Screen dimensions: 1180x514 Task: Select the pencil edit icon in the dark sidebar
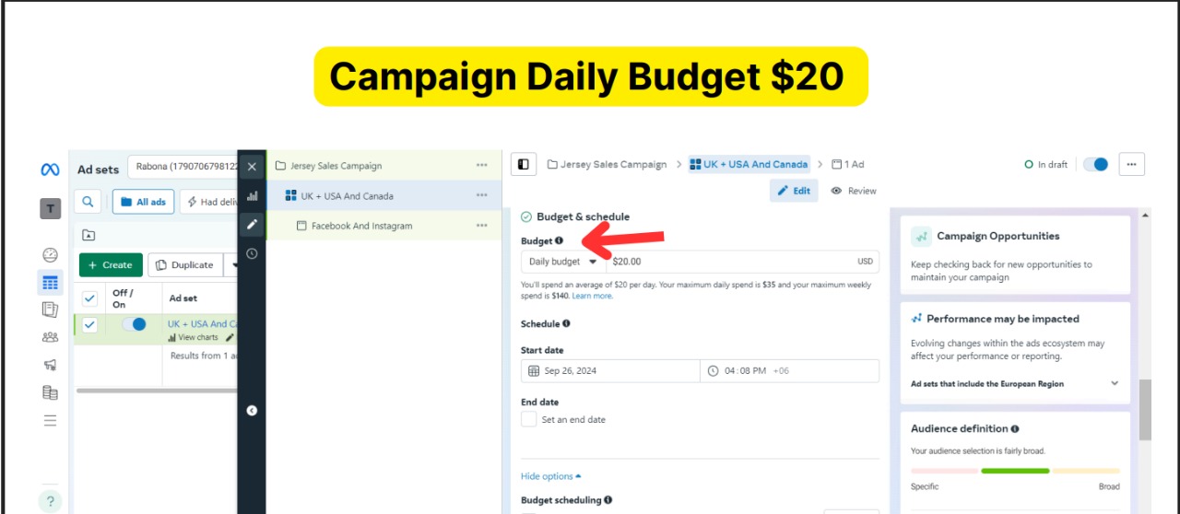point(252,225)
